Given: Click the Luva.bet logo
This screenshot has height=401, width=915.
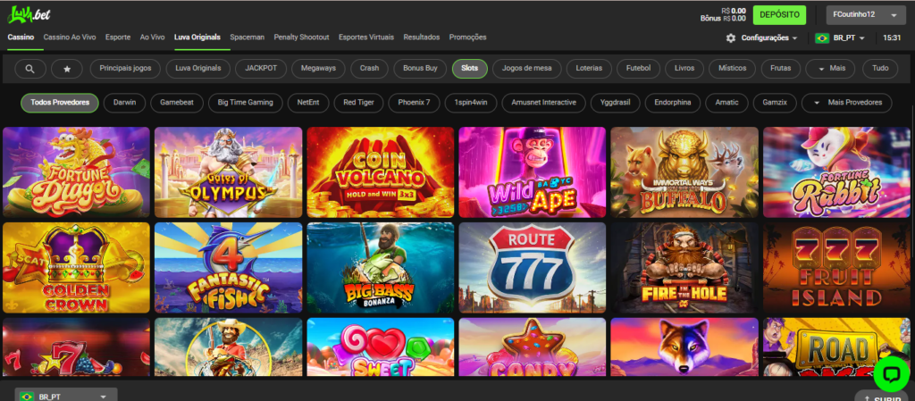Looking at the screenshot, I should 27,14.
